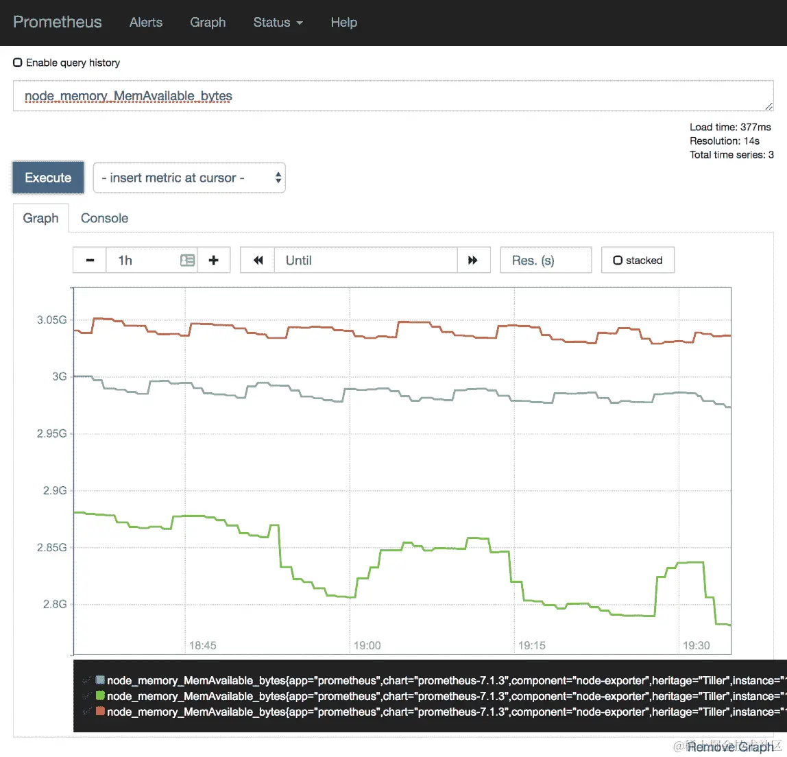The image size is (787, 757).
Task: Click the 1h range input field
Action: tap(143, 260)
